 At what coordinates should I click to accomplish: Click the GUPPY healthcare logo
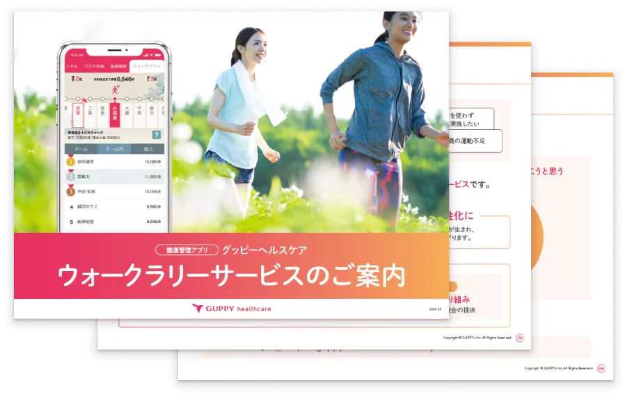coord(232,309)
